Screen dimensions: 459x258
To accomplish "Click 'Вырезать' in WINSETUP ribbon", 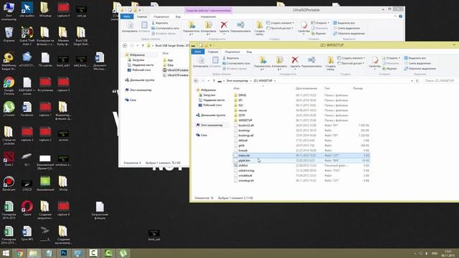I will tap(231, 58).
